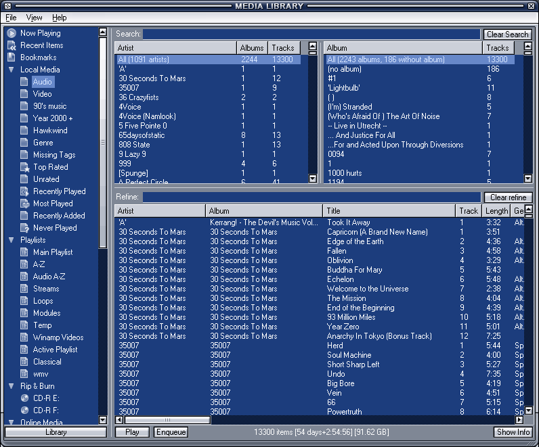Screen dimensions: 539x447
Task: Sort albums pane by Tracks column header
Action: [x=498, y=48]
